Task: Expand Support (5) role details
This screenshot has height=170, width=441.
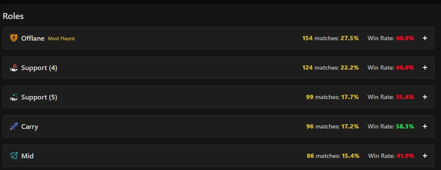Action: coord(425,97)
